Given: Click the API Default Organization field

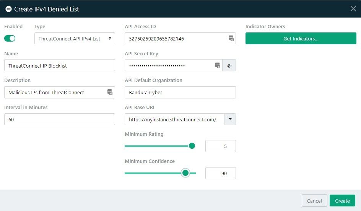Looking at the screenshot, I should pos(180,92).
